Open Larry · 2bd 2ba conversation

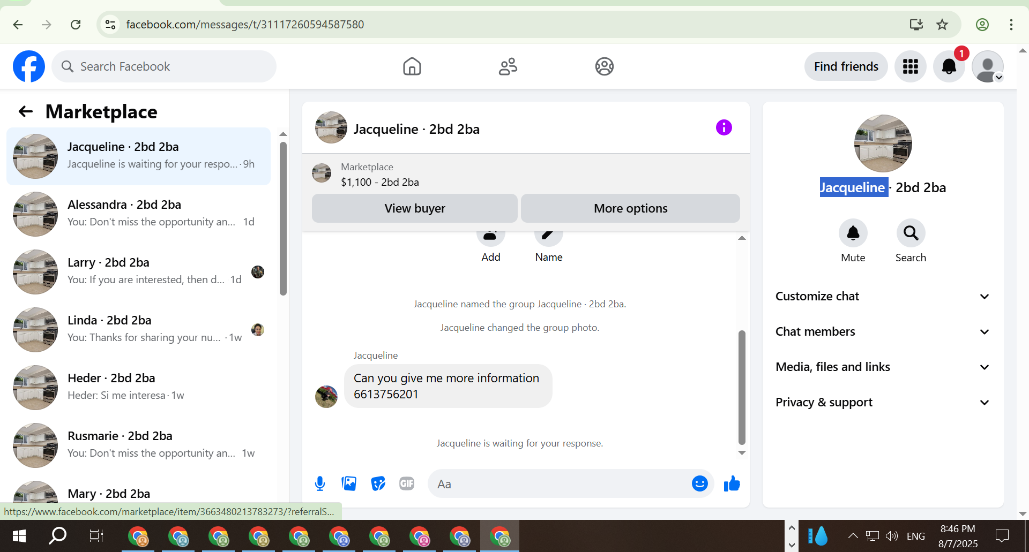pyautogui.click(x=138, y=272)
